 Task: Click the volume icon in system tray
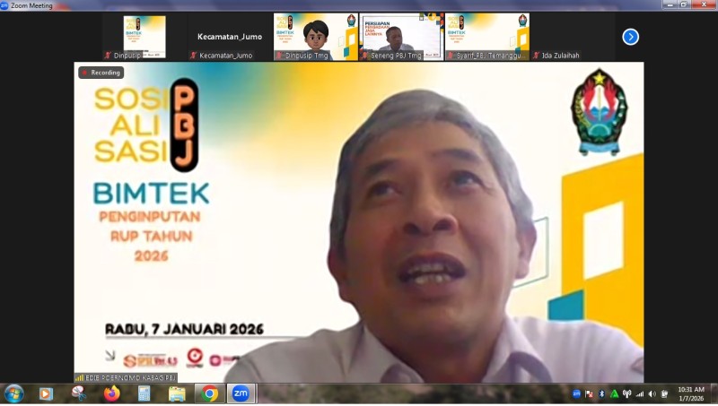pos(652,393)
